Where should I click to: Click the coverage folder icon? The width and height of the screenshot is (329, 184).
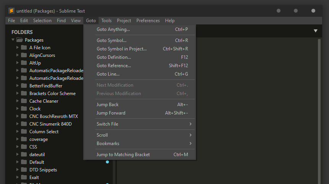coord(24,139)
